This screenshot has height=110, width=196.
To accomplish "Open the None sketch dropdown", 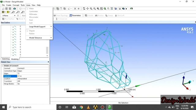I will pyautogui.click(x=24, y=16).
